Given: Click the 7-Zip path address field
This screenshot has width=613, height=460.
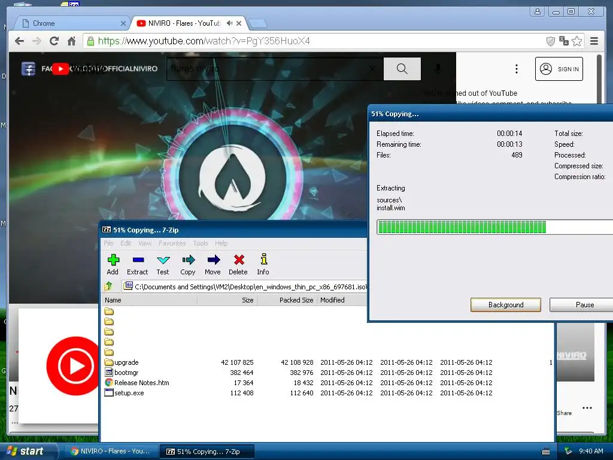Looking at the screenshot, I should tap(244, 287).
